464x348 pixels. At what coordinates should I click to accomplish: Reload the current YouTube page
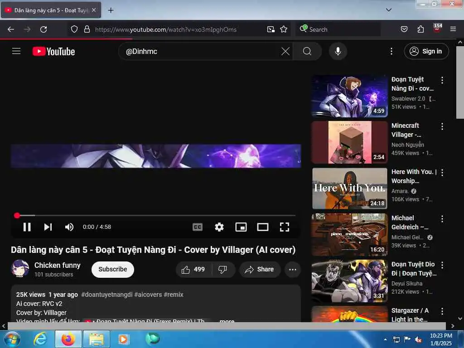(x=43, y=29)
